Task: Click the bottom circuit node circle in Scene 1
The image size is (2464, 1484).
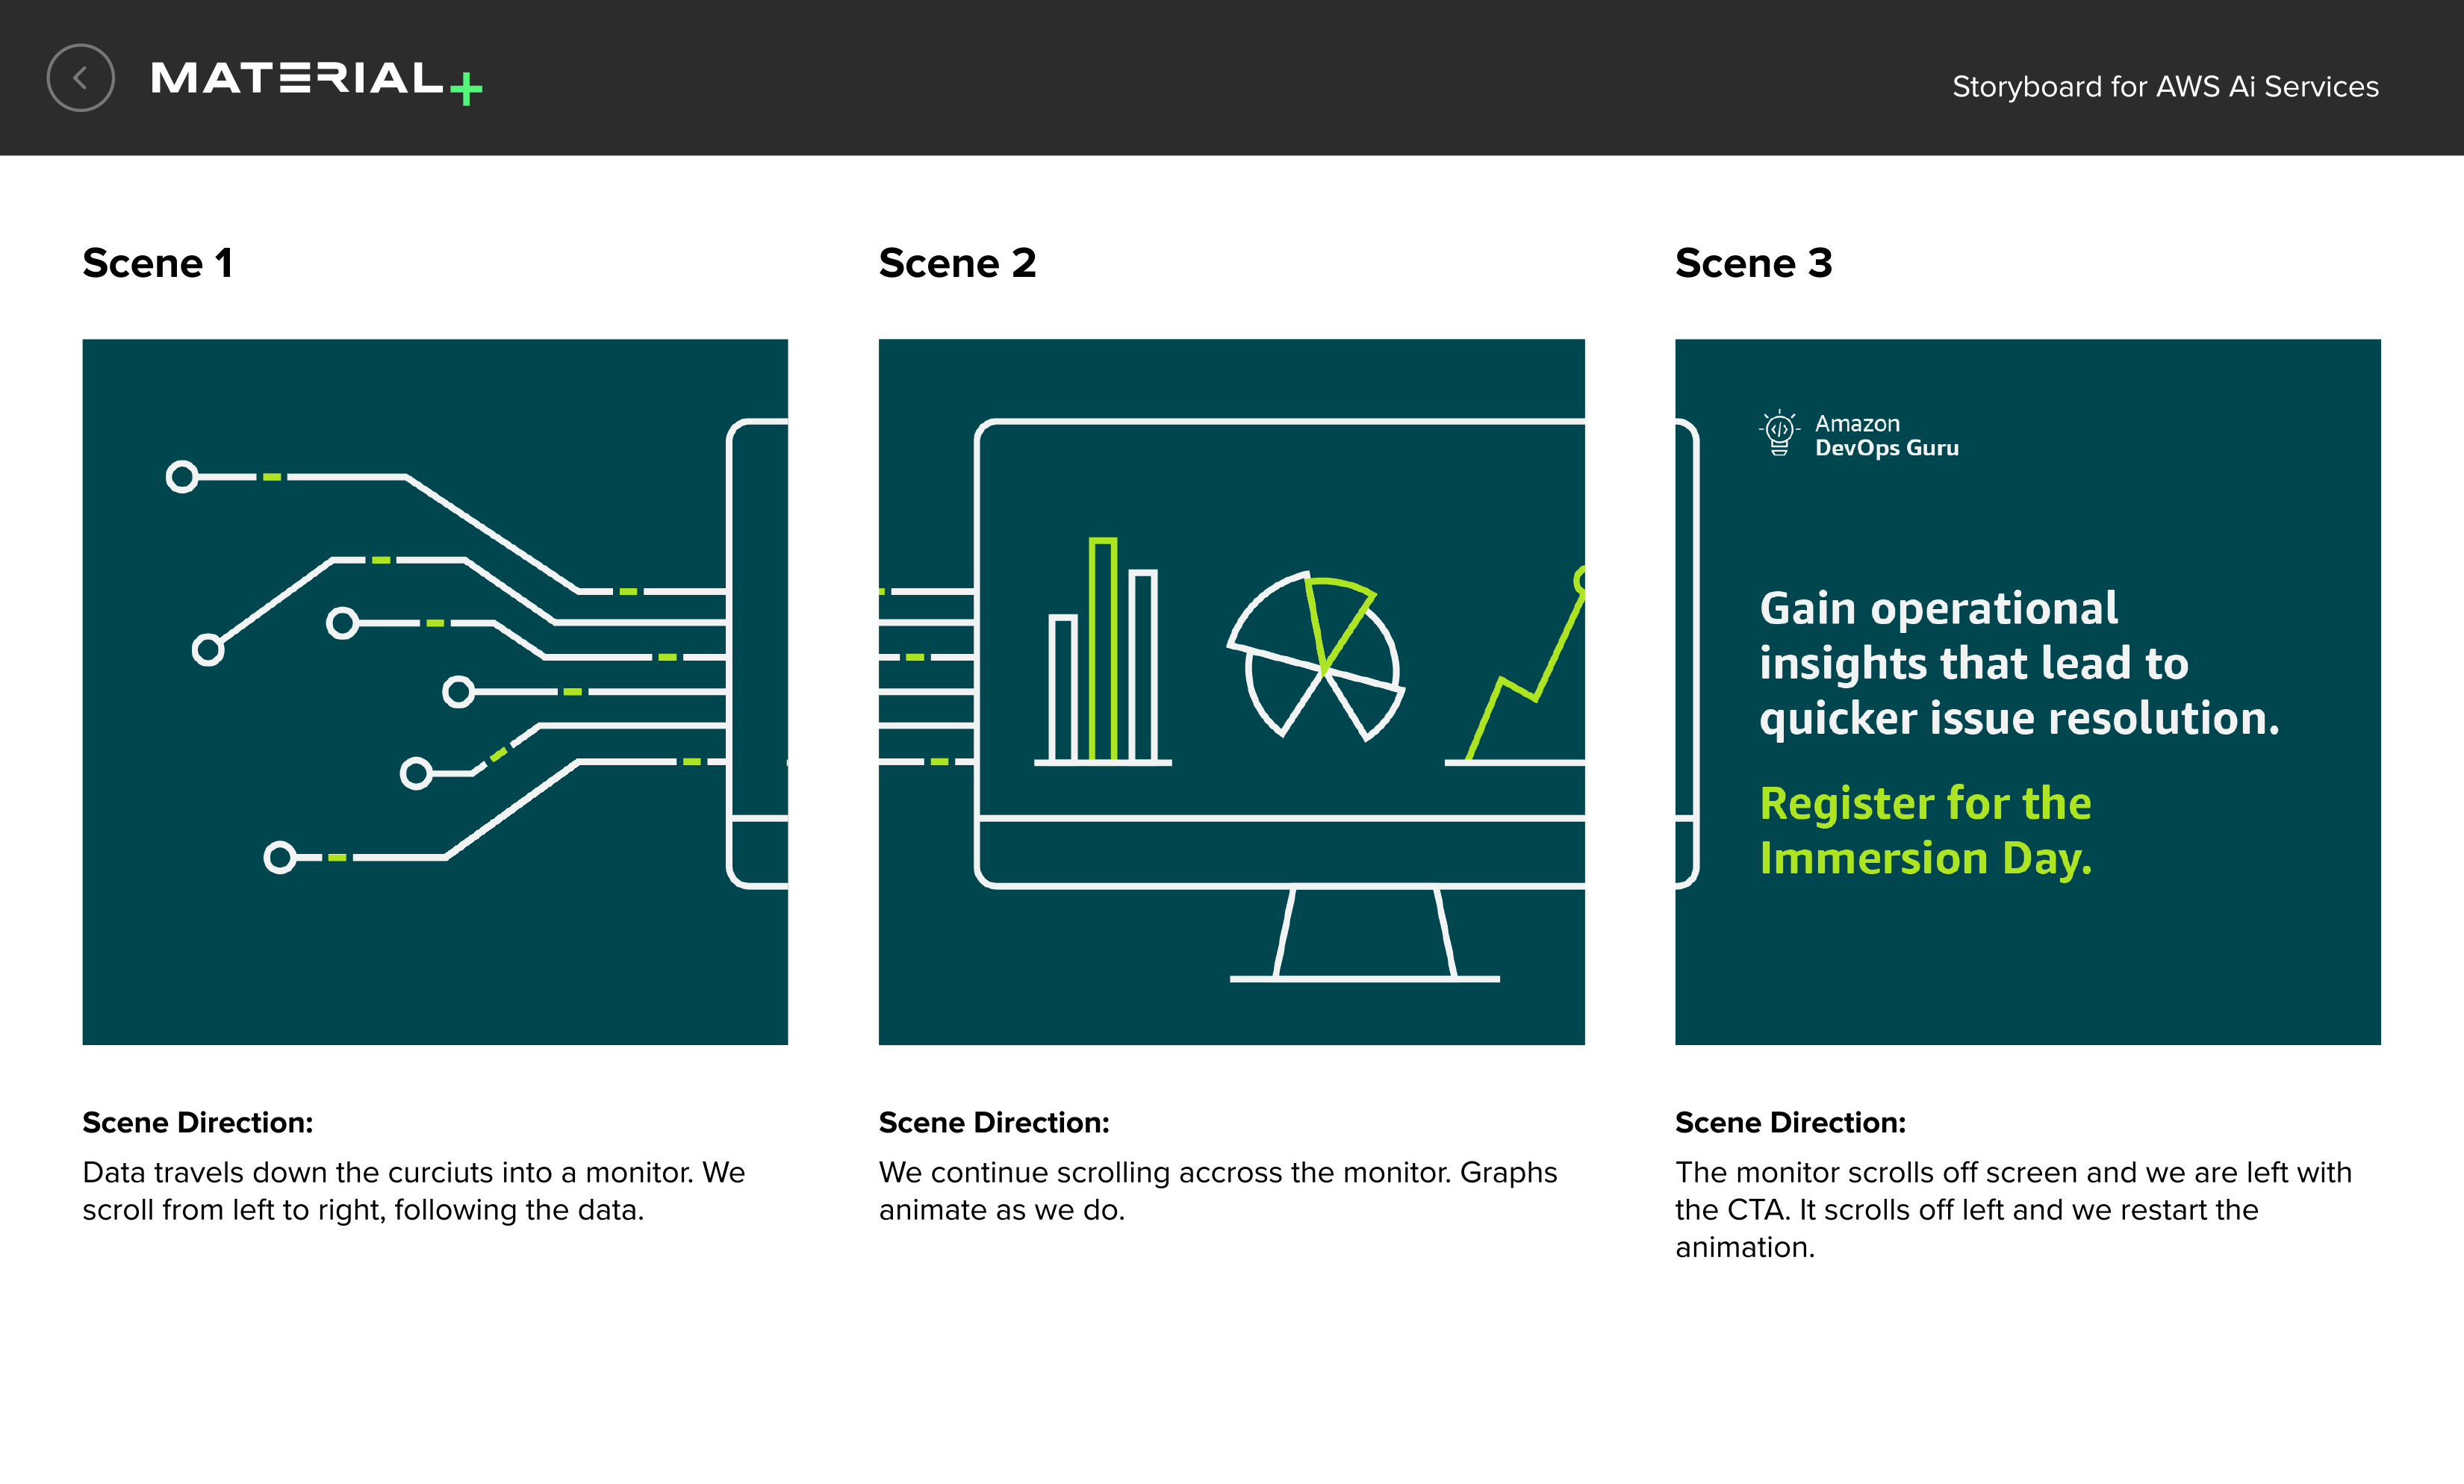Action: (x=280, y=857)
